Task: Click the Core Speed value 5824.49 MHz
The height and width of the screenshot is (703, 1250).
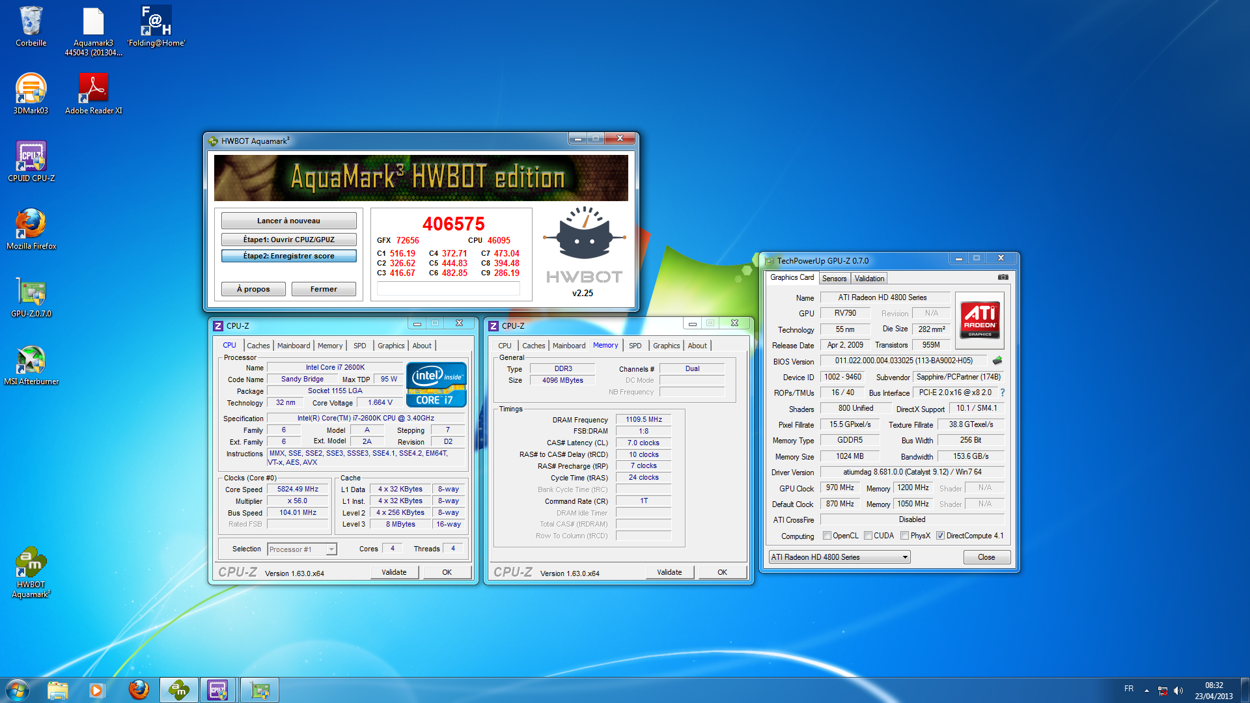Action: (x=298, y=489)
